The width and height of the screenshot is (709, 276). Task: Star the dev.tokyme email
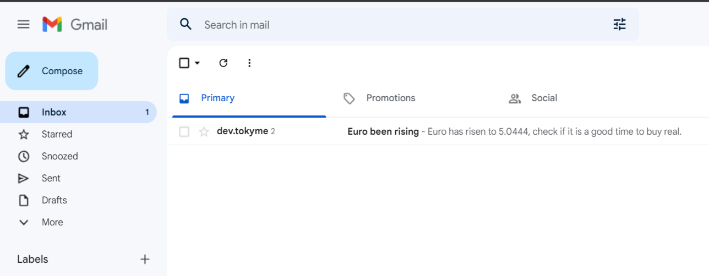coord(204,131)
